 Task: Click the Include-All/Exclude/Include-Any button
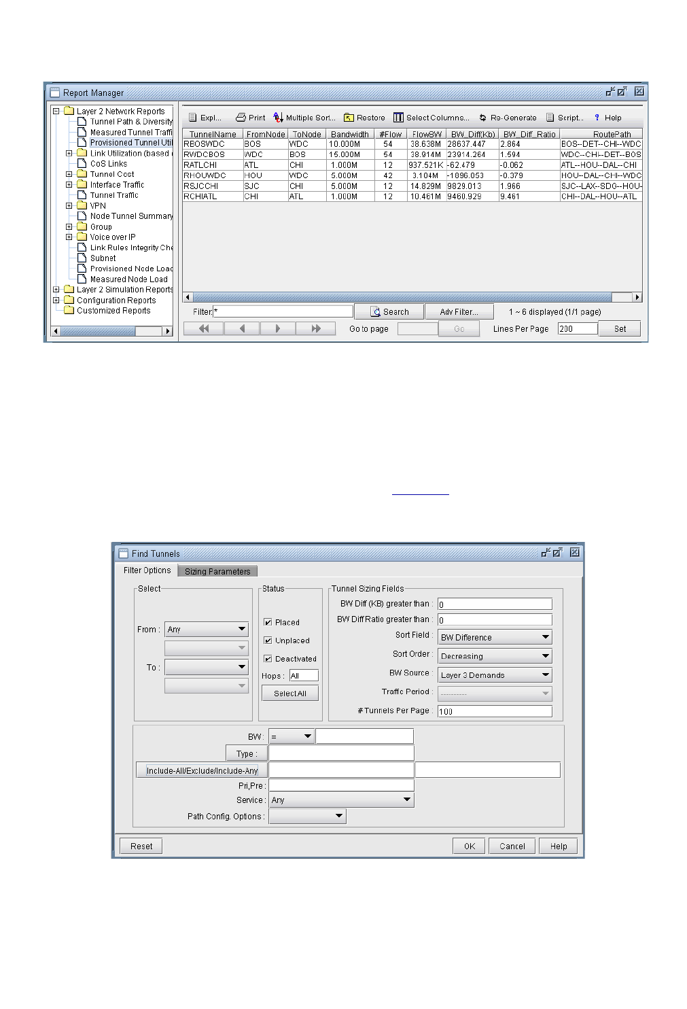(x=202, y=770)
